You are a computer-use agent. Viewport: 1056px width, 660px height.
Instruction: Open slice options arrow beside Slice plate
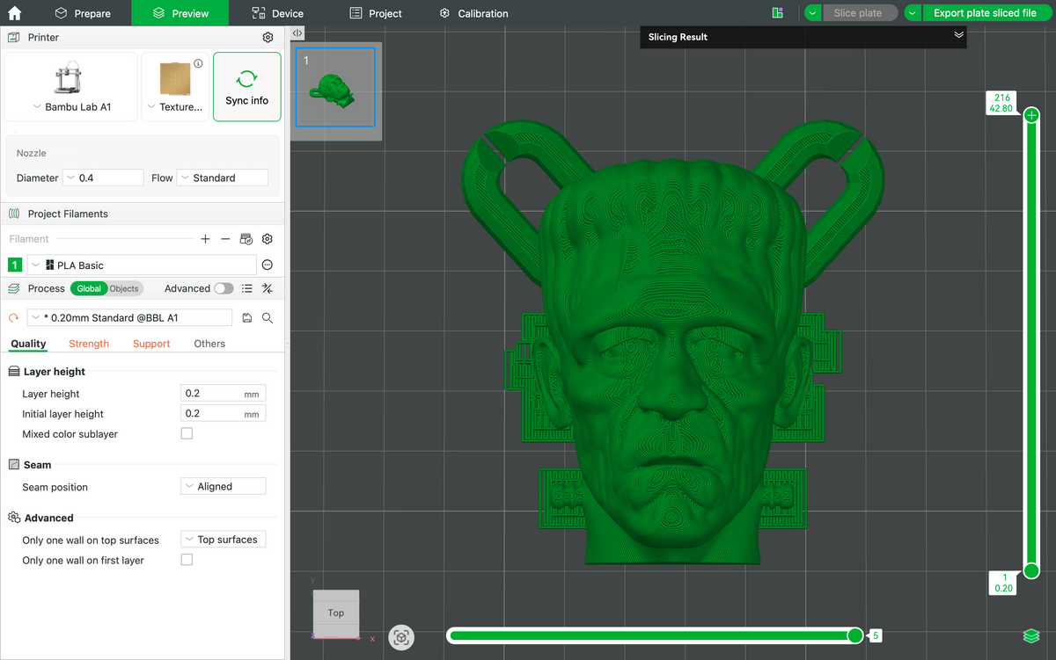tap(812, 13)
